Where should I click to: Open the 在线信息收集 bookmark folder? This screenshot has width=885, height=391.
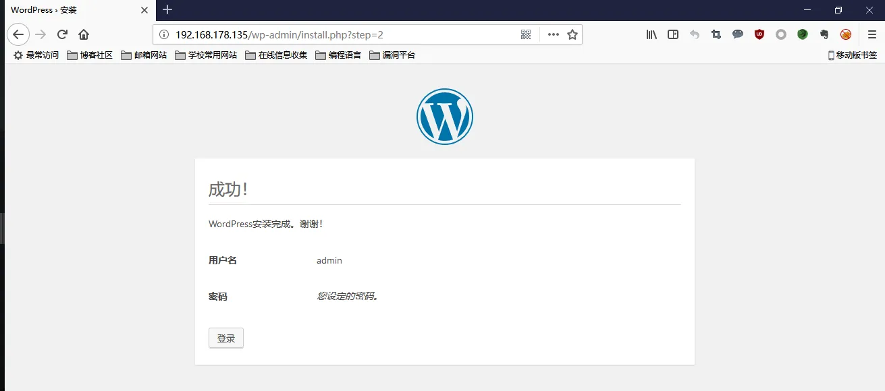[276, 55]
